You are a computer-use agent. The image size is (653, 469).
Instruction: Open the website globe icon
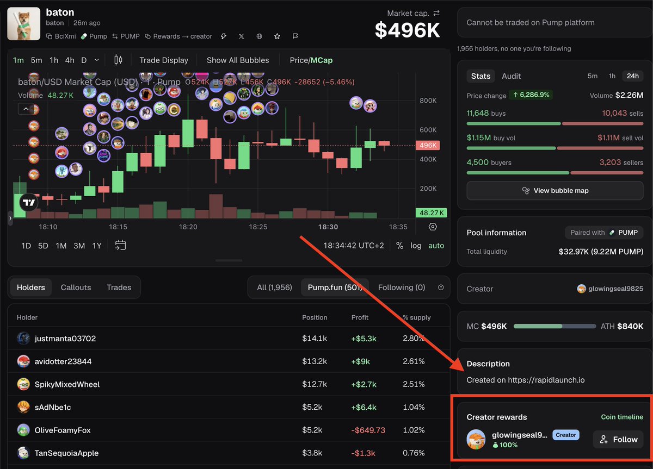click(260, 36)
